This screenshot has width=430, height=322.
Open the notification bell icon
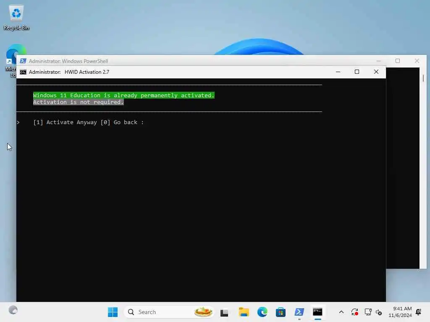419,312
